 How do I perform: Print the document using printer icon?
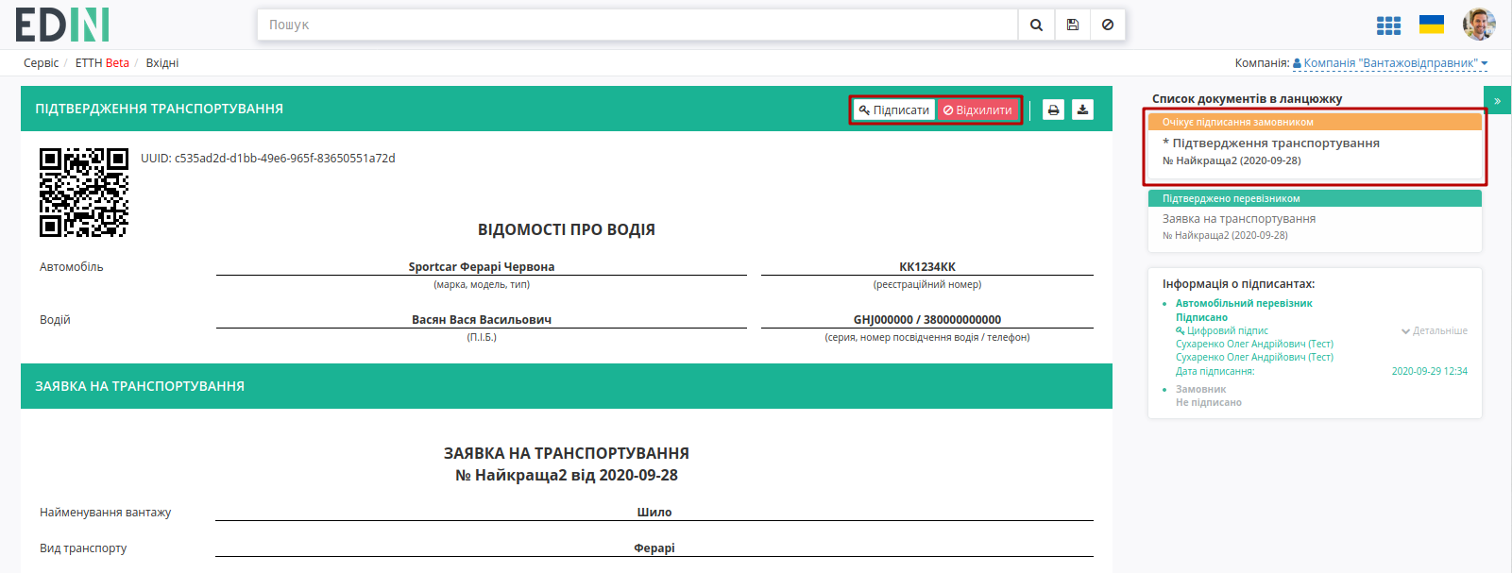[x=1053, y=110]
